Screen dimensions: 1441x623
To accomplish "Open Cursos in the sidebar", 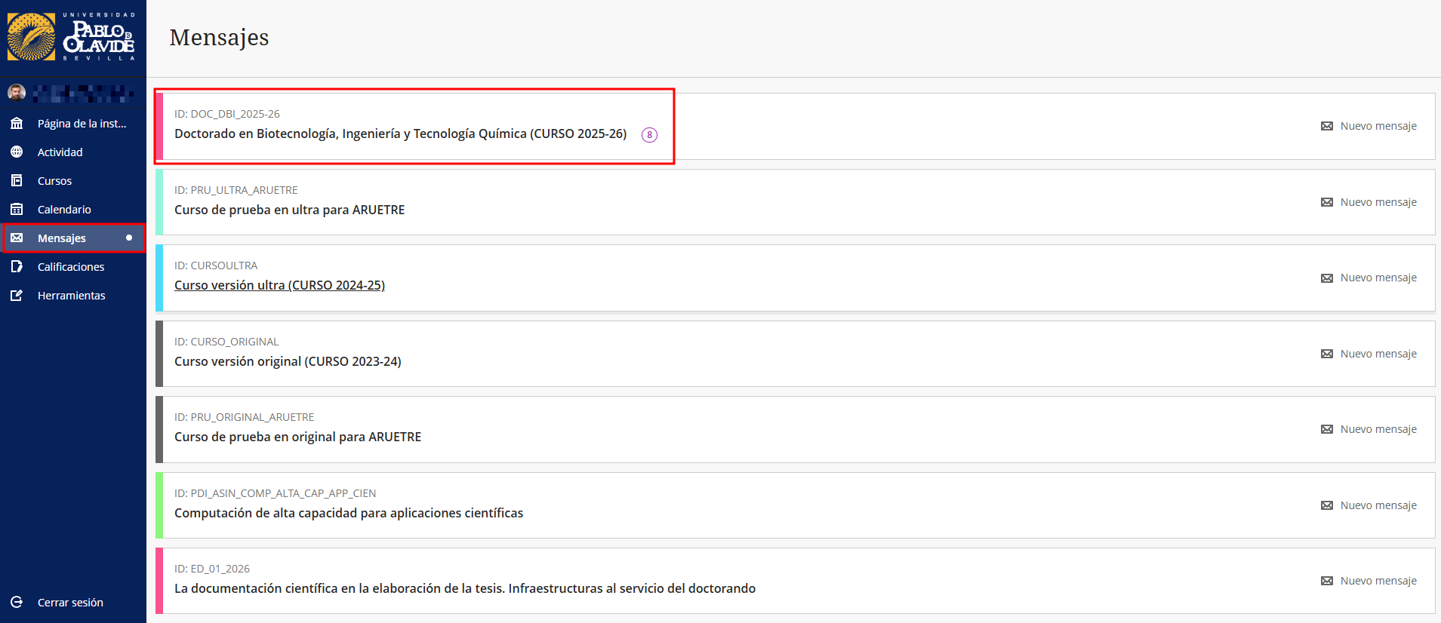I will click(54, 181).
